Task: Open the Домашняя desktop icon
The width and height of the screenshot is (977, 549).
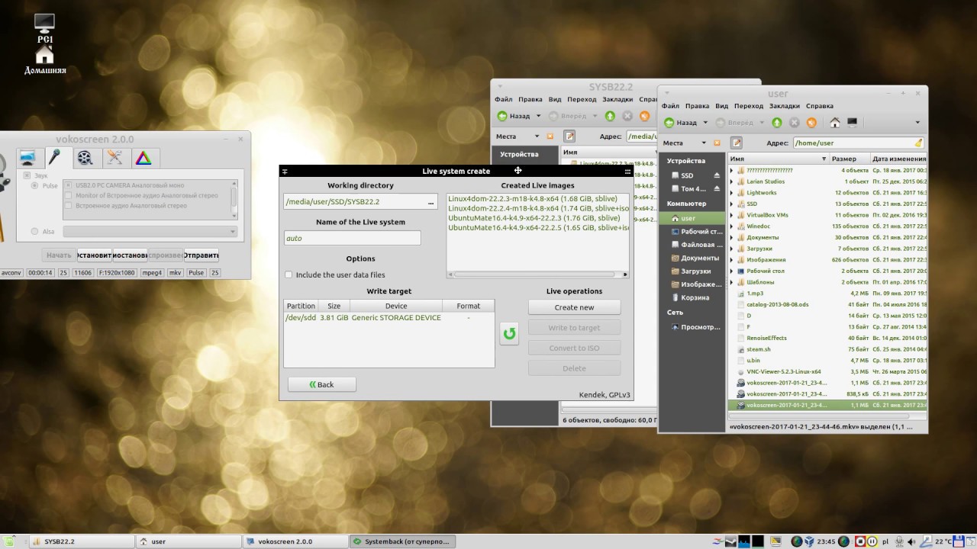Action: (45, 59)
